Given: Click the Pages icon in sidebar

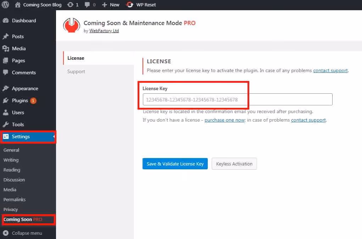Looking at the screenshot, I should pyautogui.click(x=6, y=60).
